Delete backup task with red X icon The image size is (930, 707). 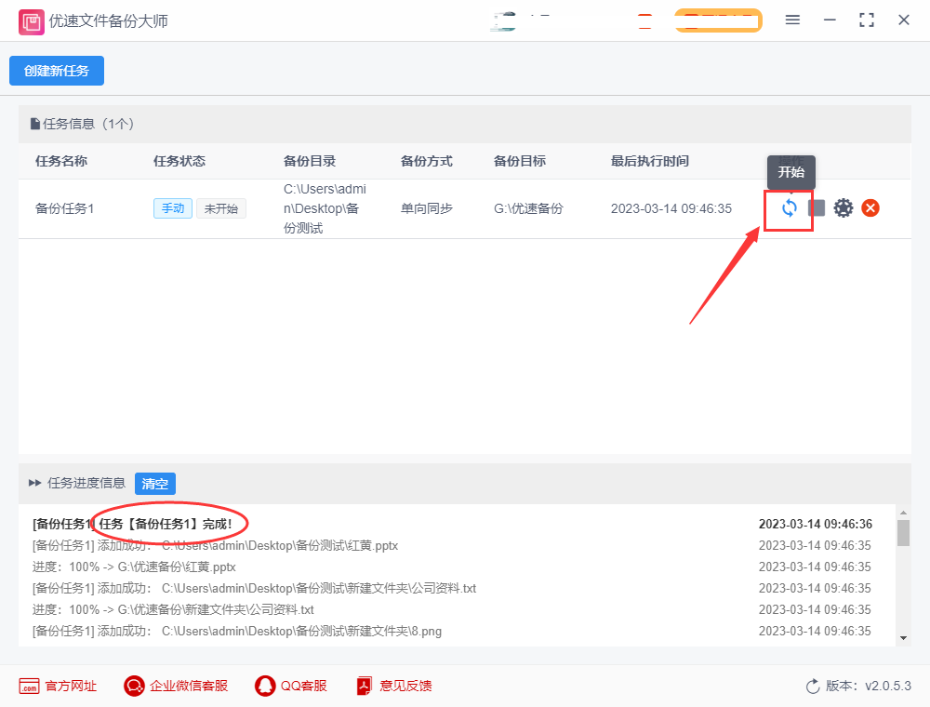pos(870,208)
